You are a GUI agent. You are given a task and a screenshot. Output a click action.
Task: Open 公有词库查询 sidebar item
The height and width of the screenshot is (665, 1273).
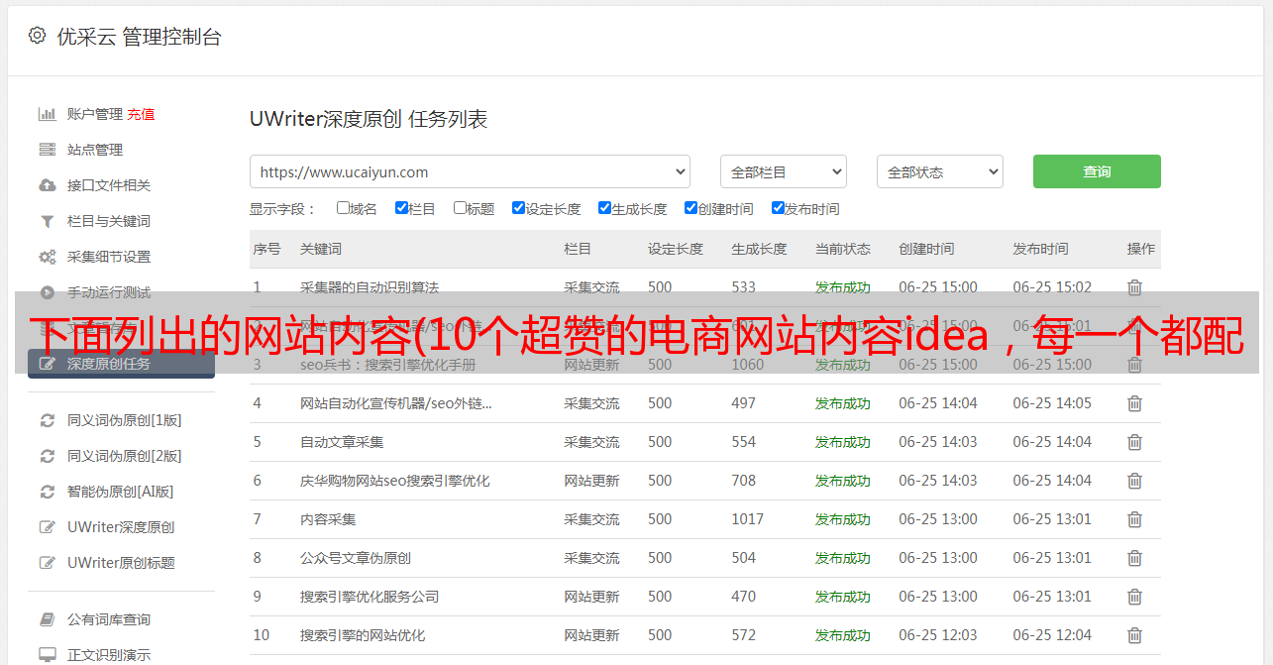[x=109, y=619]
